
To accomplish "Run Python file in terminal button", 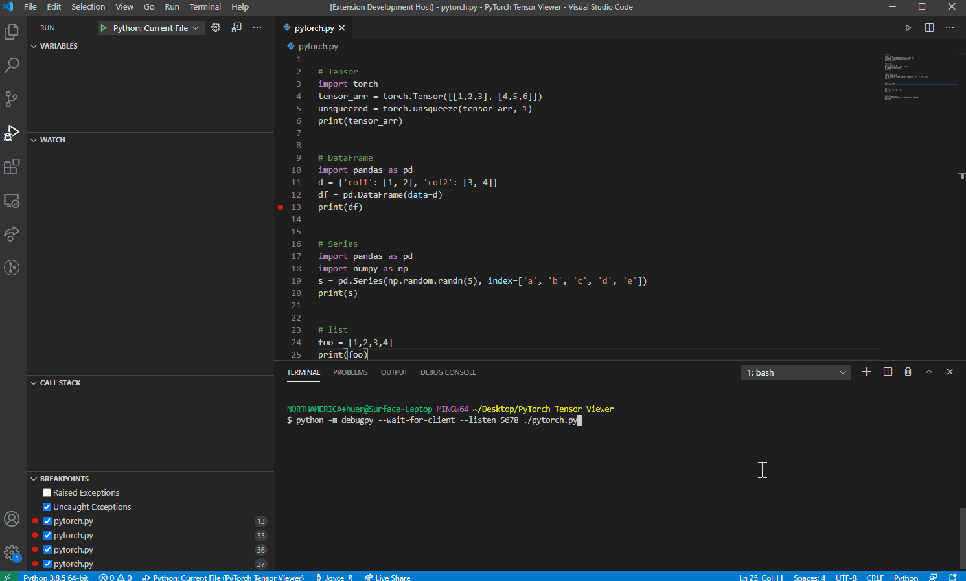I will point(908,28).
